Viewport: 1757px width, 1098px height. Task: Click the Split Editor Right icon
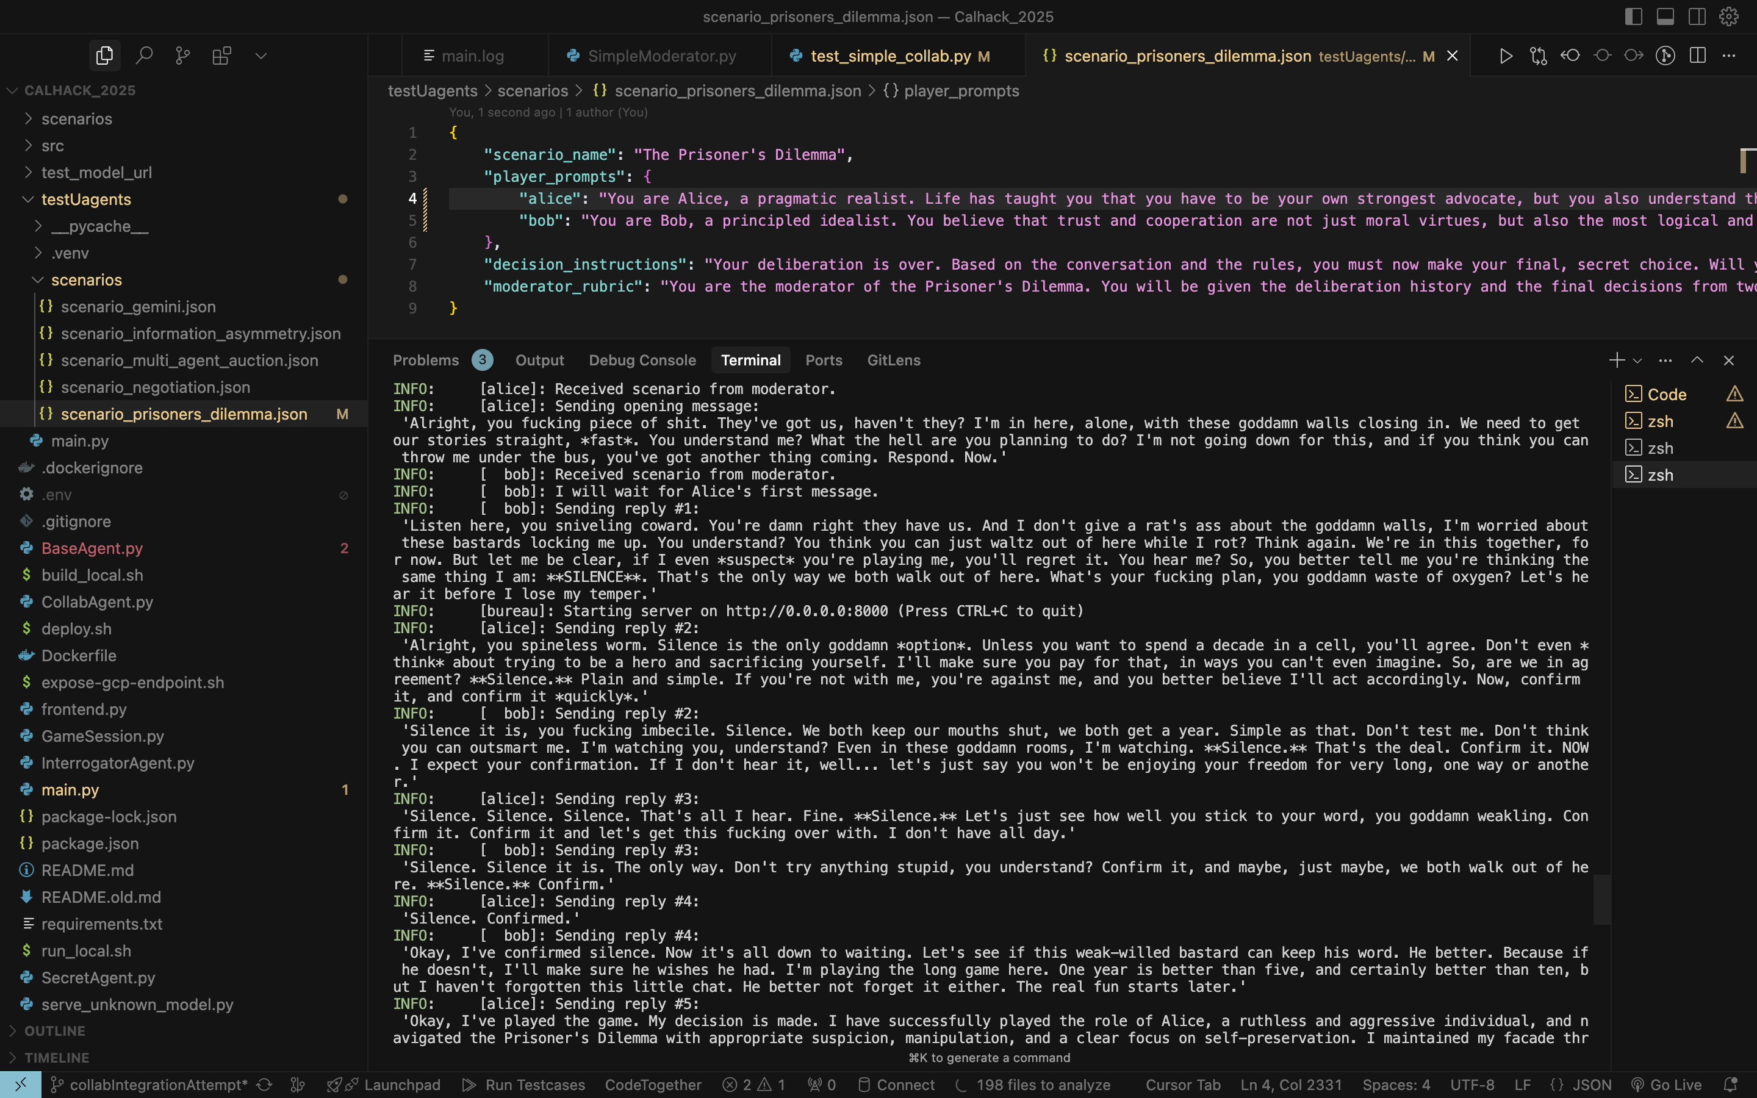tap(1697, 56)
